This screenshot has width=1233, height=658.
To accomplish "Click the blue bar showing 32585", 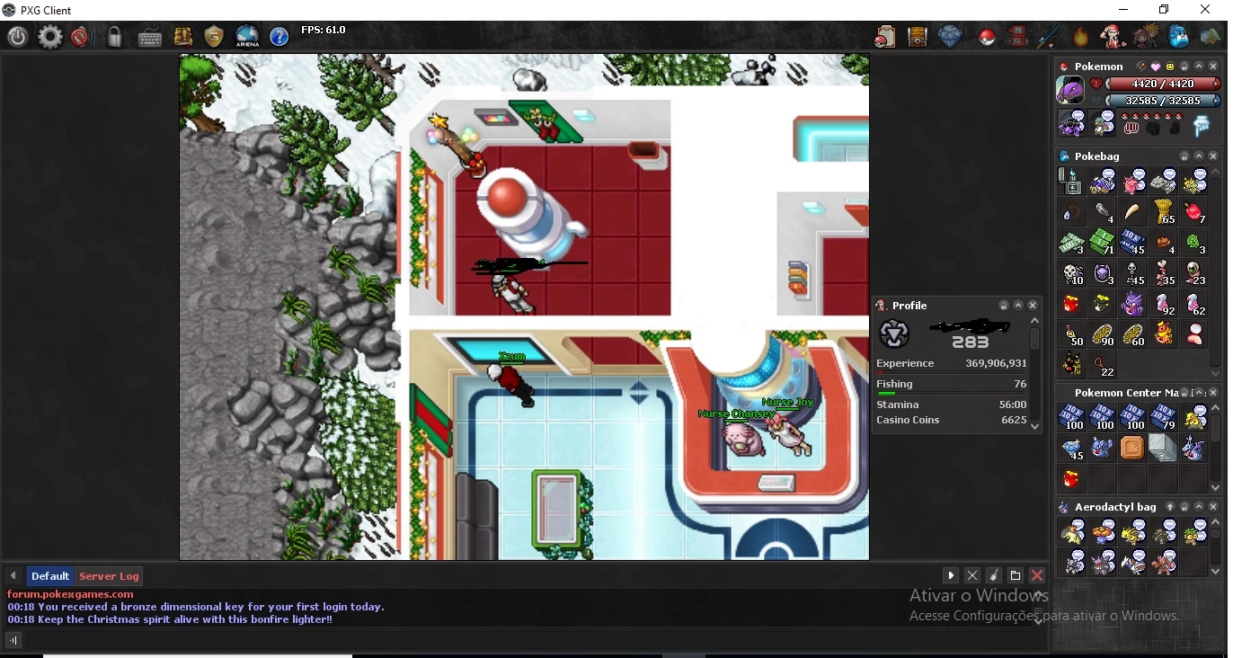I will (x=1163, y=101).
